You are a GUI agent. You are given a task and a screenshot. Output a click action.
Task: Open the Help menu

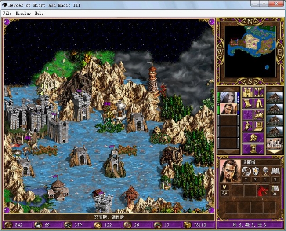pyautogui.click(x=39, y=13)
